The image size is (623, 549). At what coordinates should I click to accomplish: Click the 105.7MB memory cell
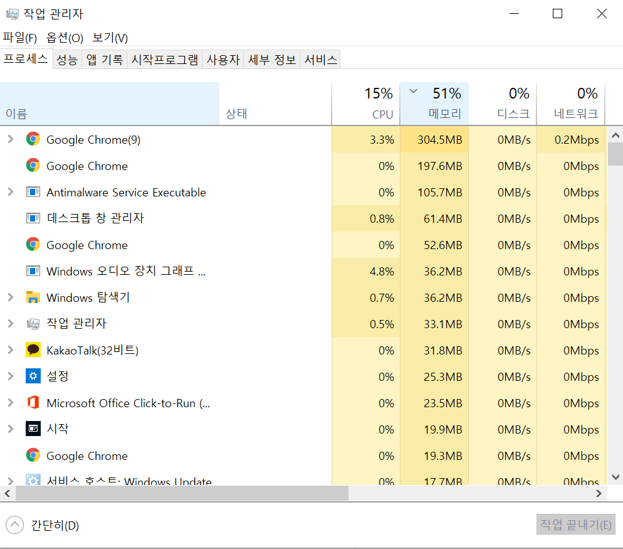pos(434,192)
